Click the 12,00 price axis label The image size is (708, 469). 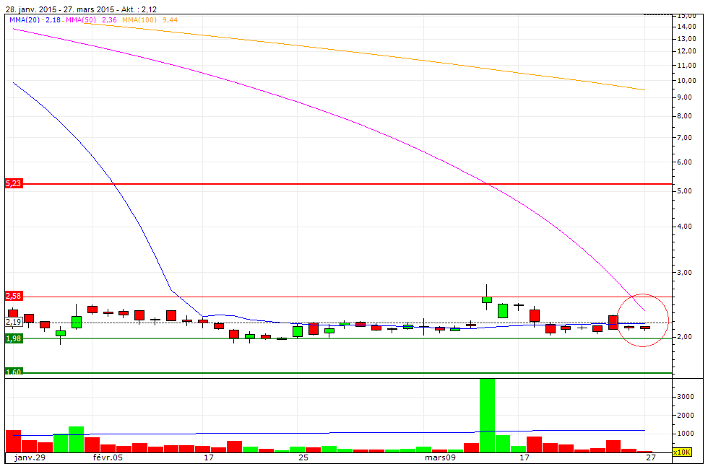[x=686, y=51]
